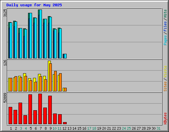
Task: Click the day 5 axis label
Action: pos(31,128)
